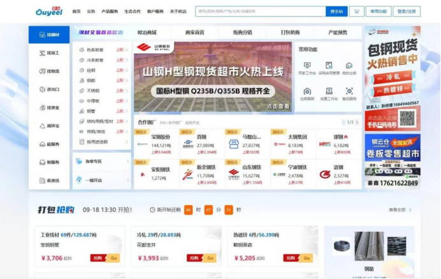Viewport: 441px width, 279px height.
Task: Open 循环宝 from the left sidebar
Action: coord(49,125)
